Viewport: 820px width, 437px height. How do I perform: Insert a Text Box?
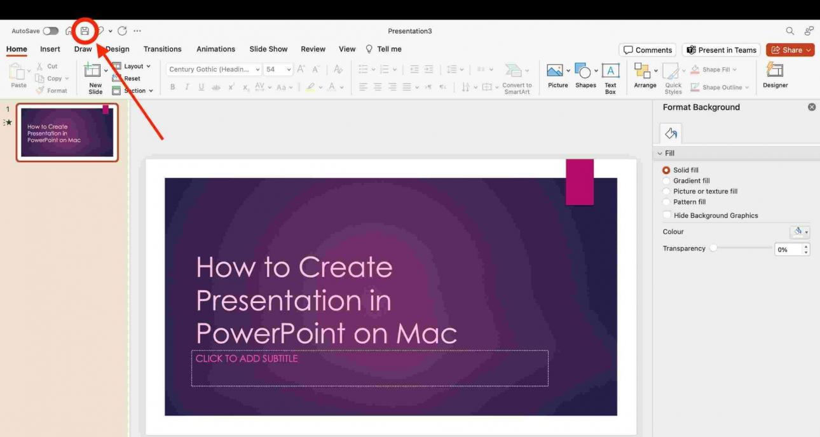(610, 75)
